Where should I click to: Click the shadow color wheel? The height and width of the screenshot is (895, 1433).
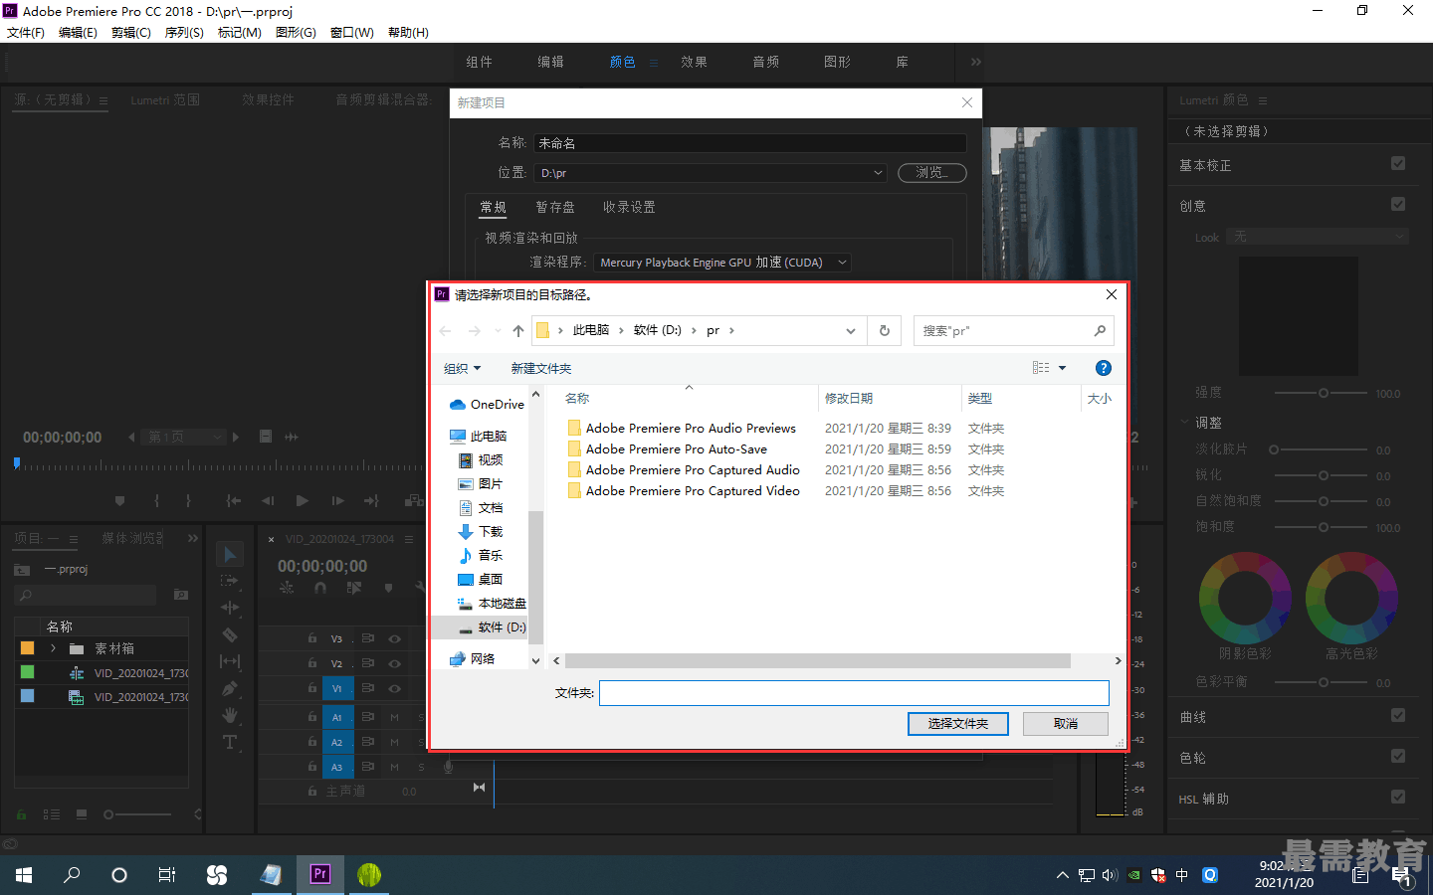[x=1245, y=598]
